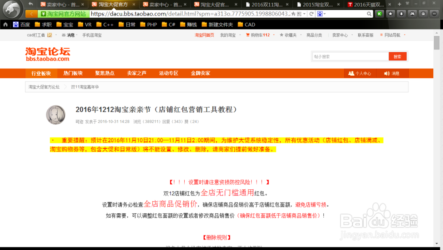The width and height of the screenshot is (443, 250).
Task: Click the 消息 envelope in top bar
Action: pos(68,35)
